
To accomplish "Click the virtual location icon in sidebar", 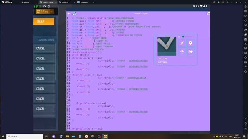I will click(x=245, y=67).
